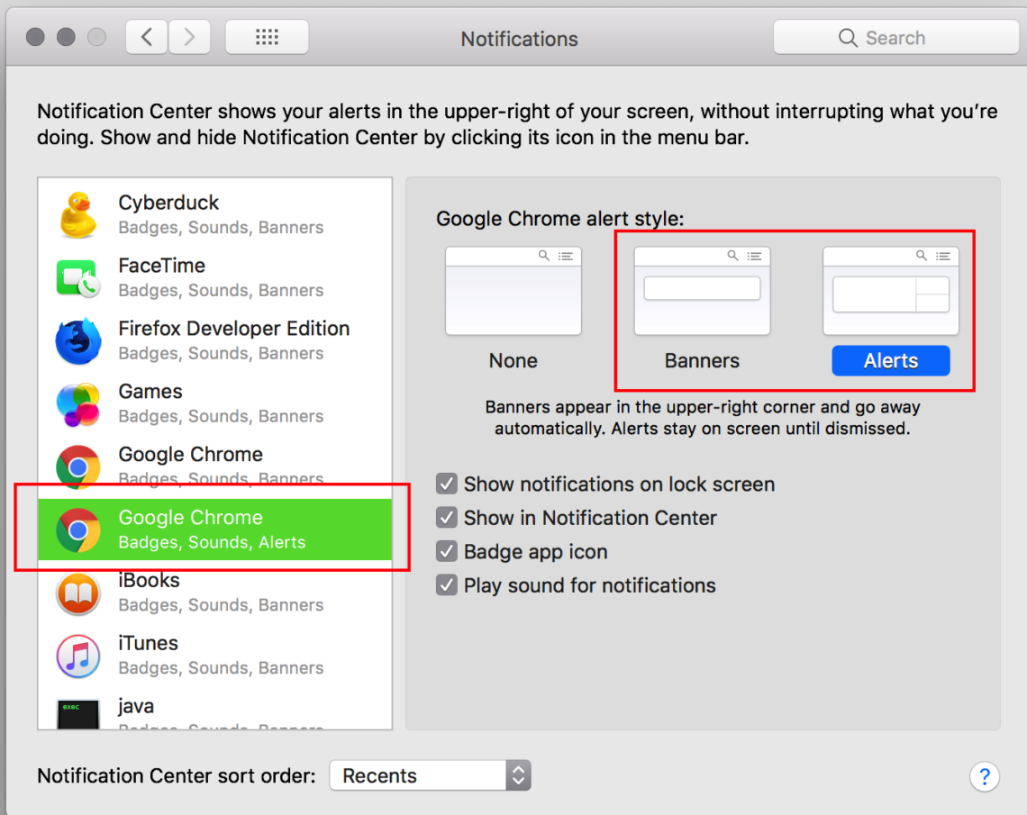This screenshot has height=815, width=1027.
Task: Uncheck Show in Notification Center
Action: [447, 518]
